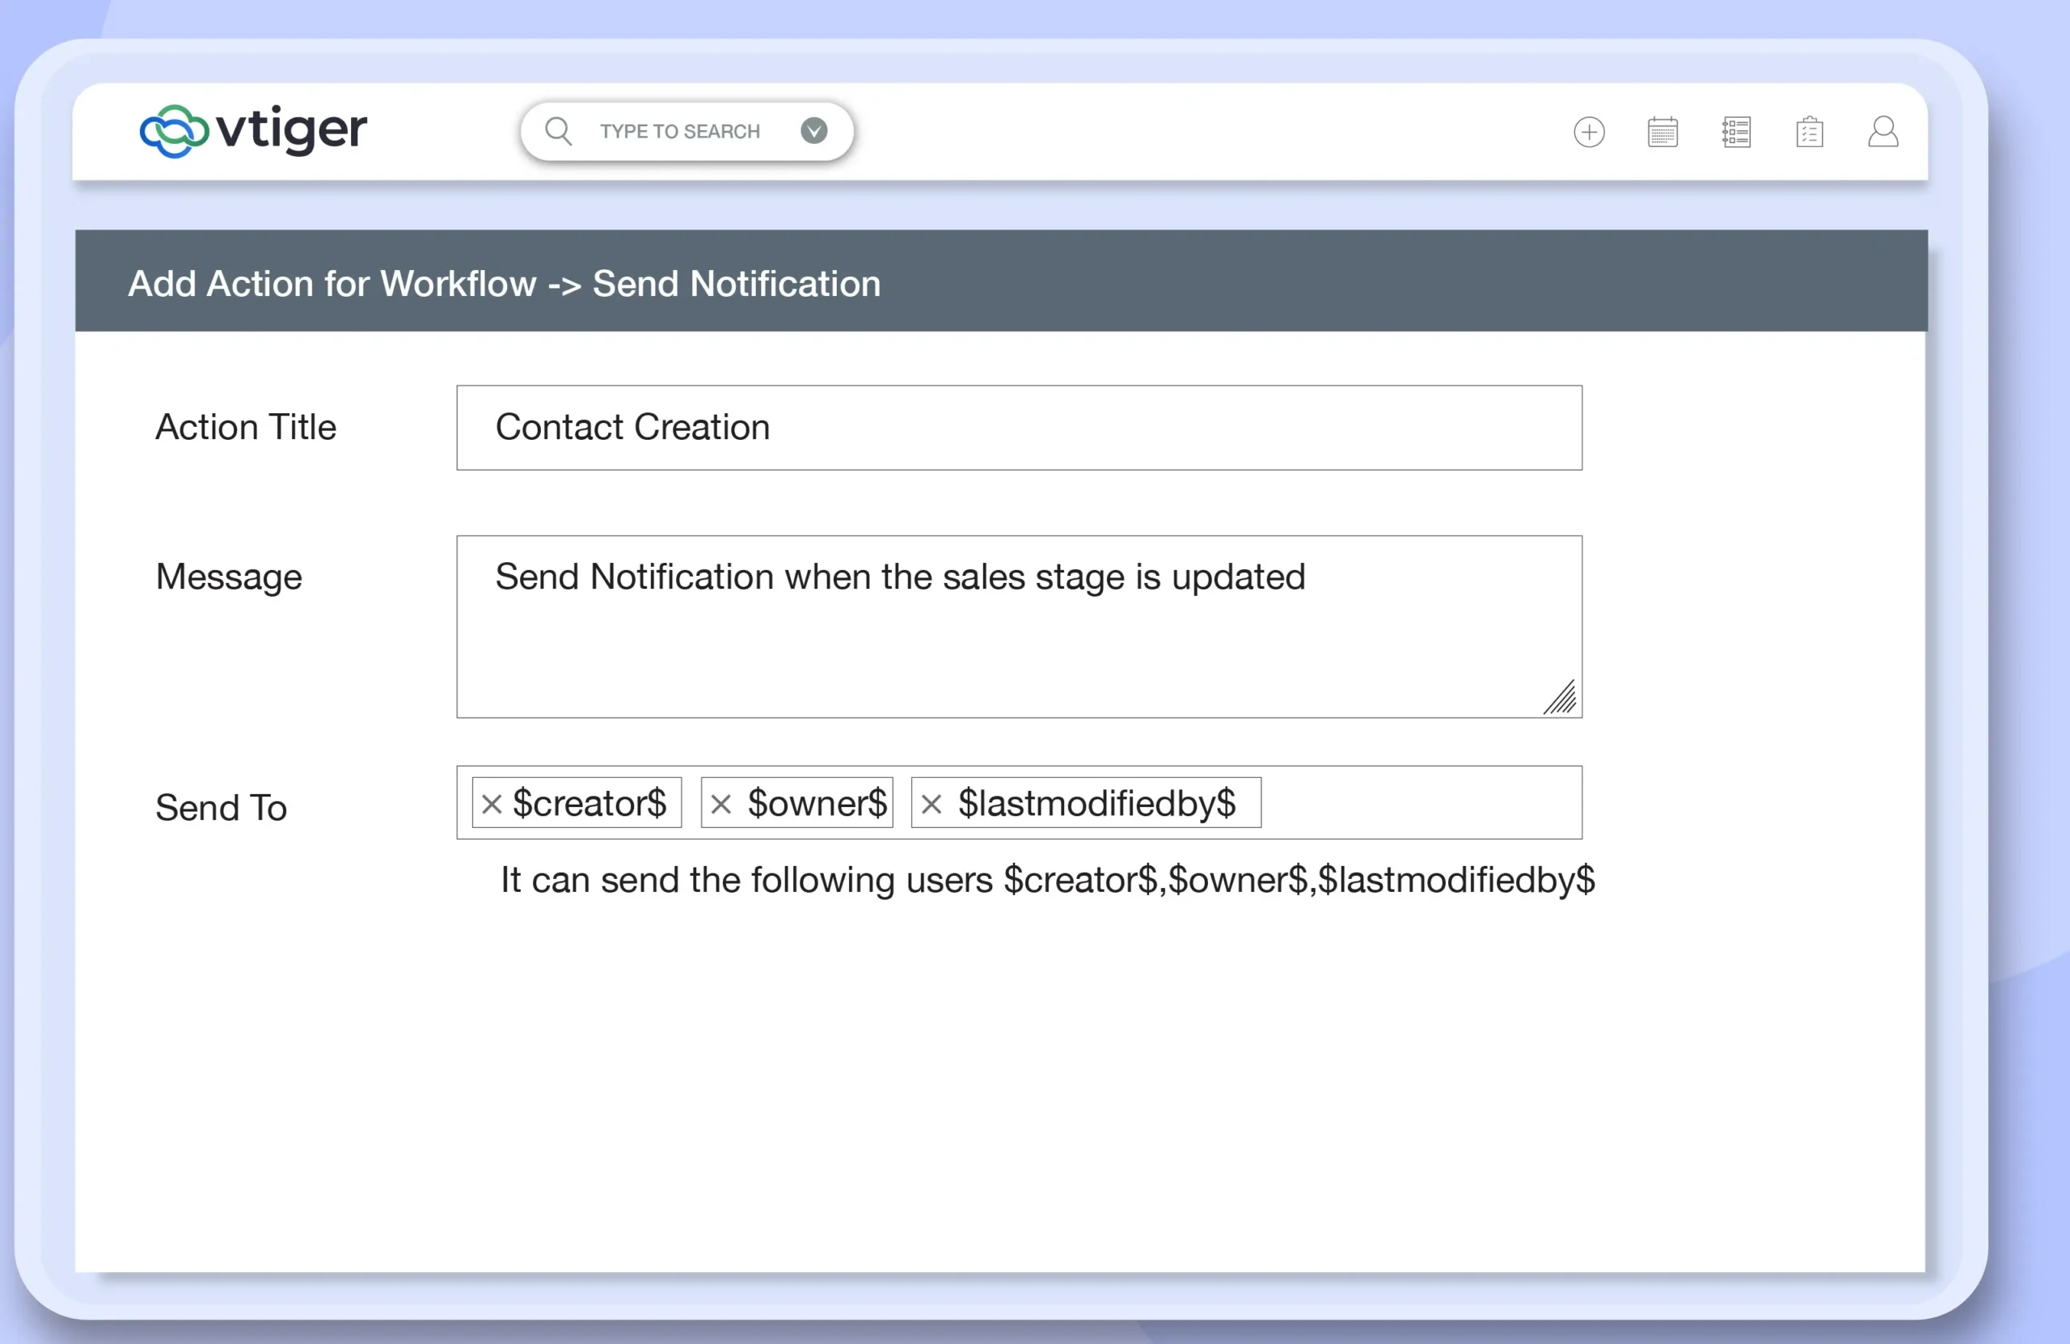2070x1344 pixels.
Task: Open the tasks clipboard icon
Action: pos(1809,133)
